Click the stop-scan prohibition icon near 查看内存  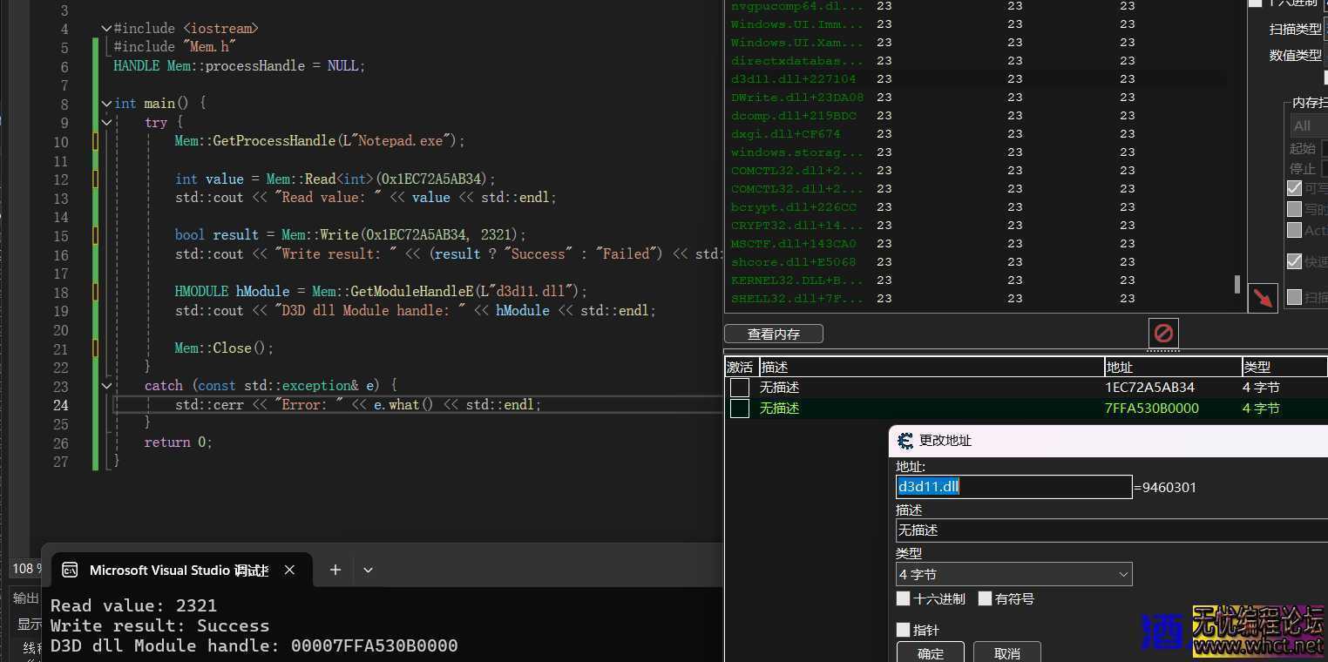1162,332
